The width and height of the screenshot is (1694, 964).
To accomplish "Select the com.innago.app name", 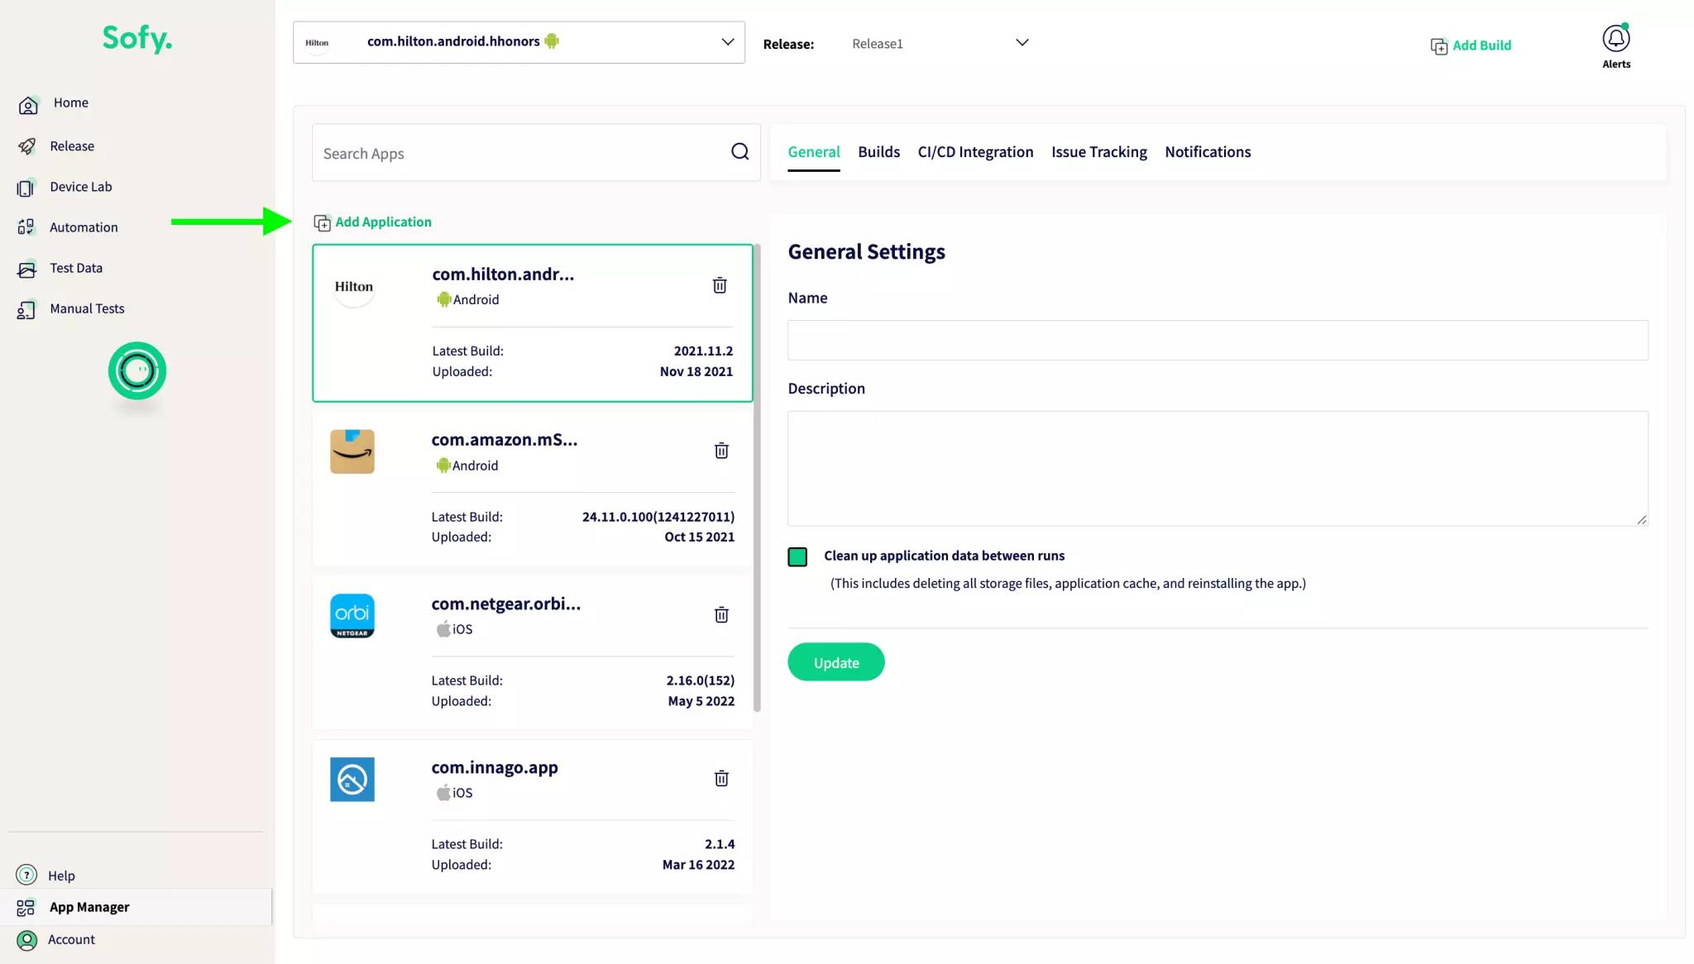I will click(495, 768).
